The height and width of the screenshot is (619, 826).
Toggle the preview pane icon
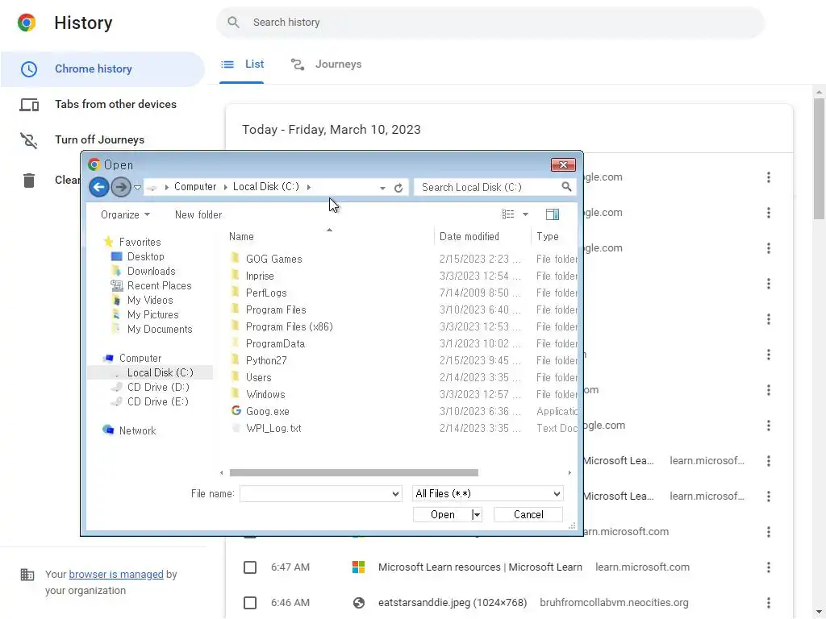[552, 214]
